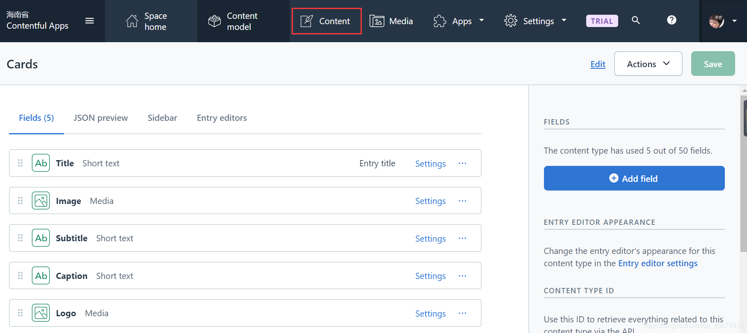Viewport: 747px width, 333px height.
Task: Click the Logo field name
Action: click(66, 313)
